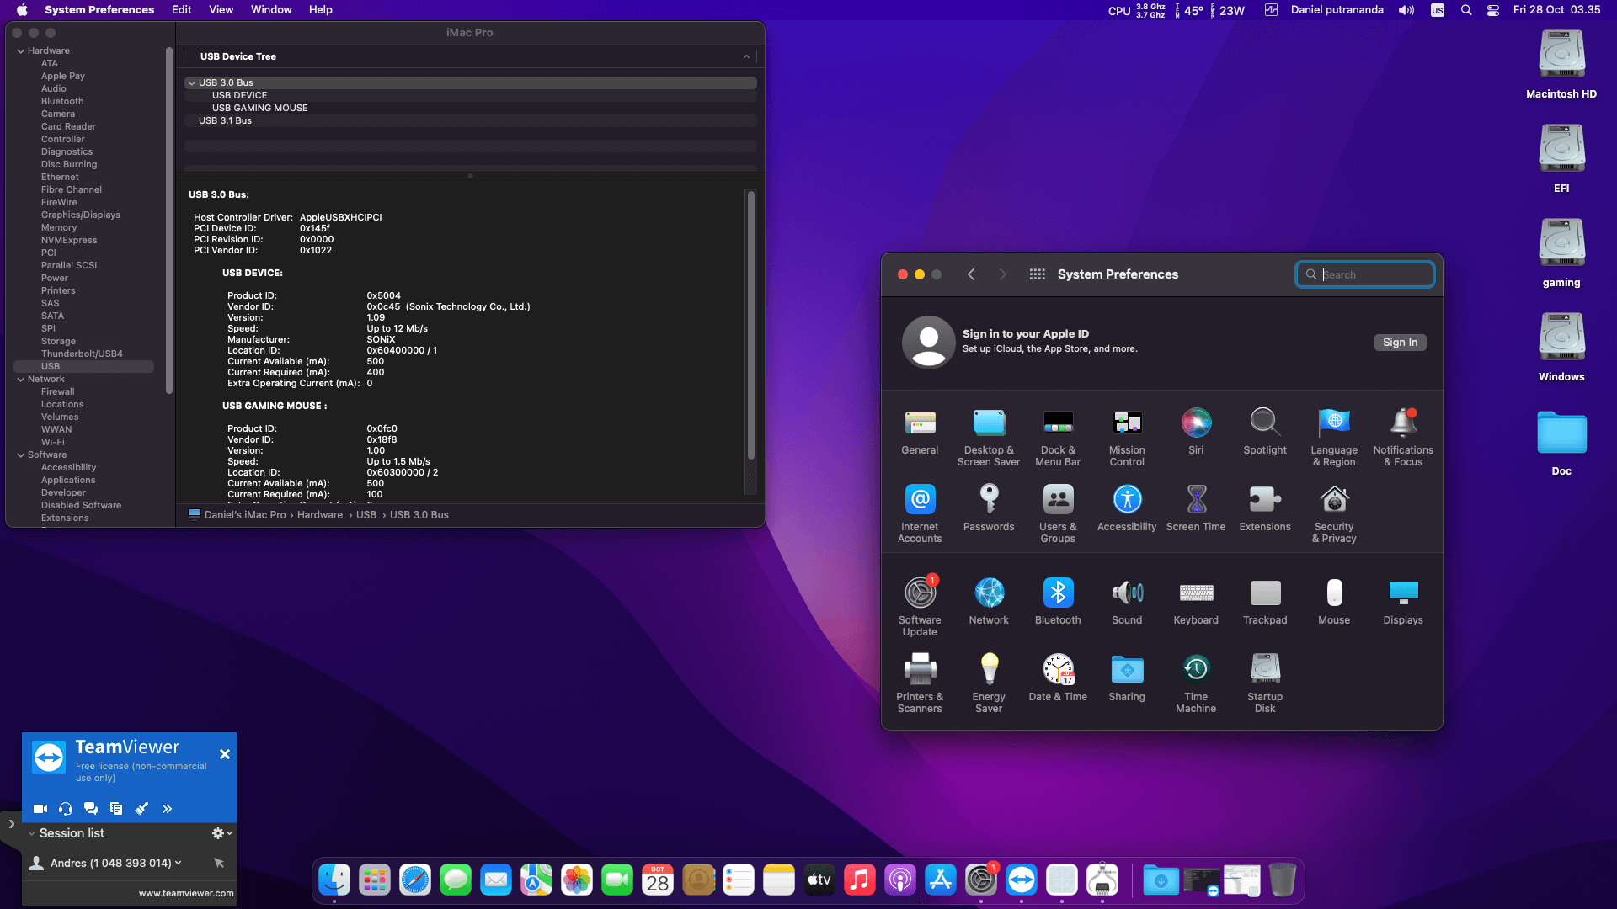Screen dimensions: 1617x909
Task: Open Language & Region preferences
Action: click(x=1334, y=438)
